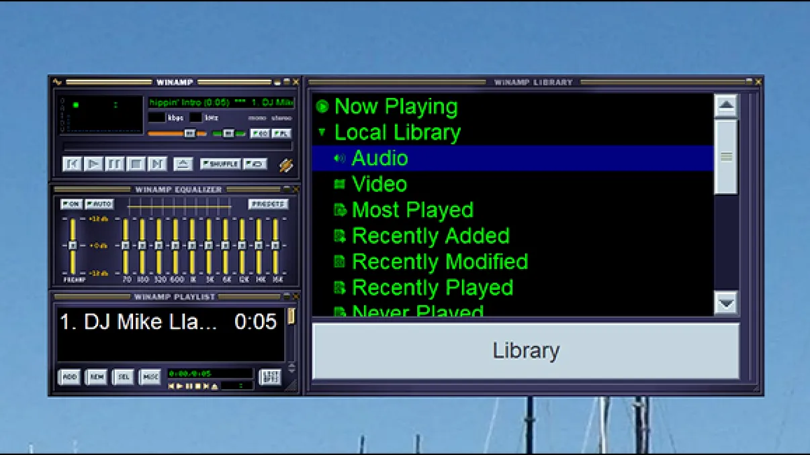Click the Library button below the media tree
Image resolution: width=810 pixels, height=455 pixels.
[x=526, y=350]
